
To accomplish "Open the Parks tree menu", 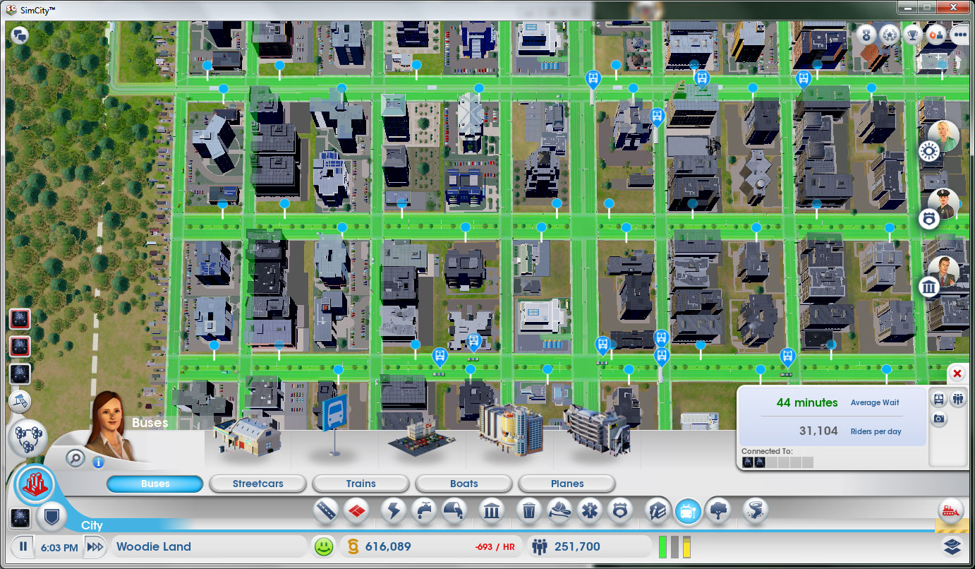I will click(x=718, y=510).
